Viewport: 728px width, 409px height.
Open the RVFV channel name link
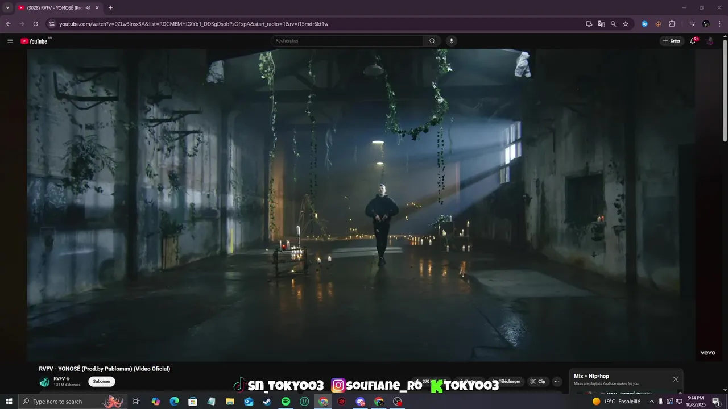pyautogui.click(x=59, y=378)
